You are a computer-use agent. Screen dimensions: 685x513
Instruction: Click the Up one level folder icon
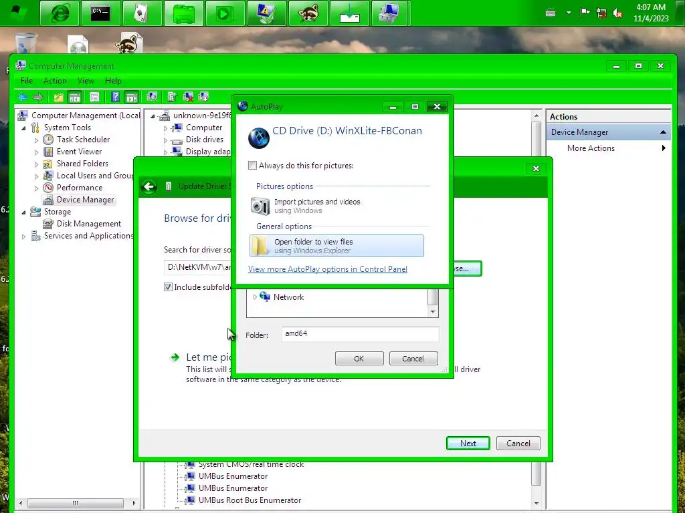[59, 97]
